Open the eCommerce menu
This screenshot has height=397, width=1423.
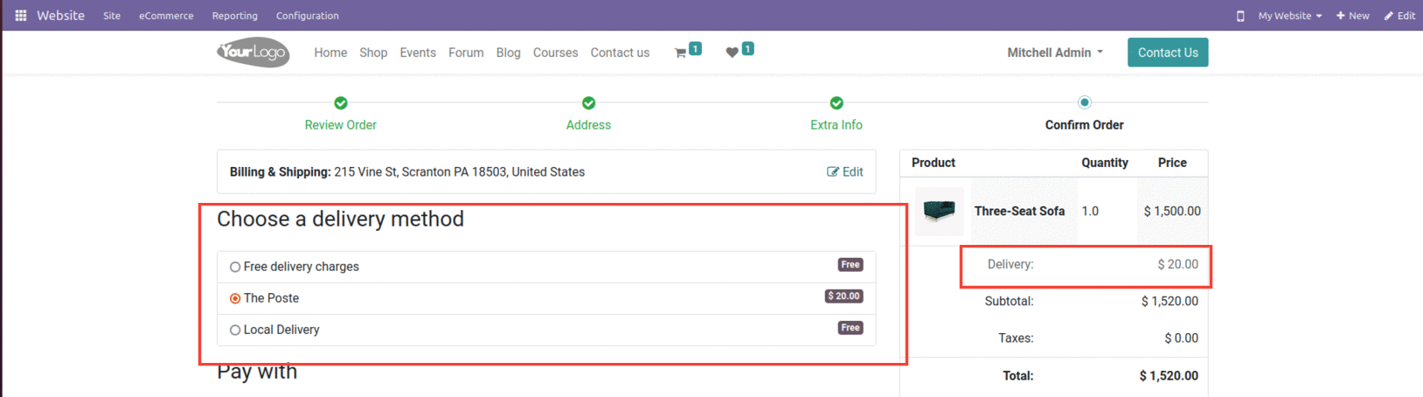pos(166,16)
